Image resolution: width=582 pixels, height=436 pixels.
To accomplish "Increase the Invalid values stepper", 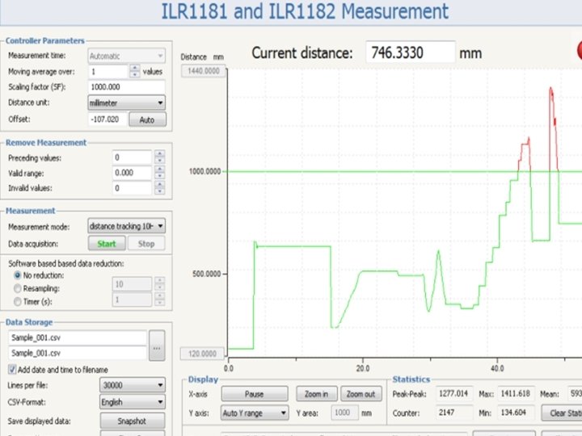I will tap(159, 185).
